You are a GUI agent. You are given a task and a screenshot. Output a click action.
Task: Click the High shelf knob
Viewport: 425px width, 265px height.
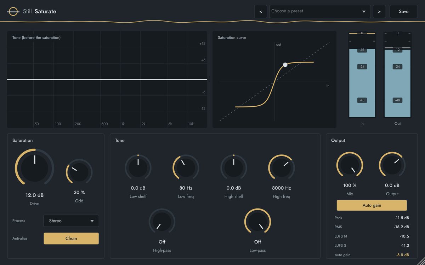(234, 167)
